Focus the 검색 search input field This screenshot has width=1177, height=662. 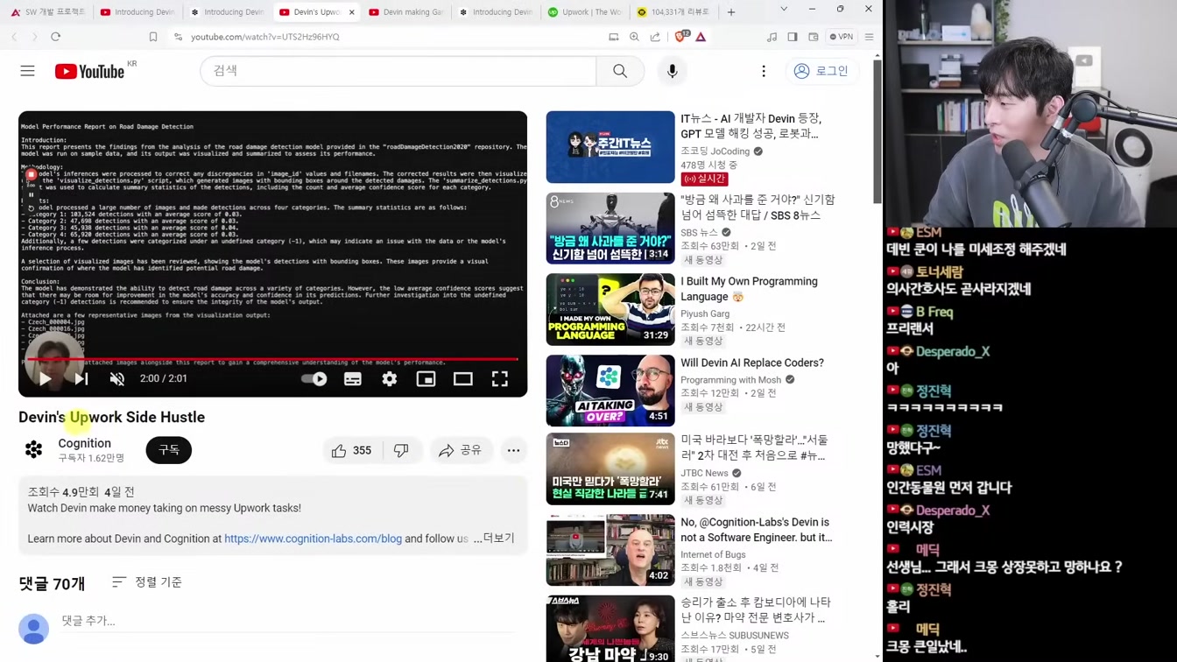398,71
